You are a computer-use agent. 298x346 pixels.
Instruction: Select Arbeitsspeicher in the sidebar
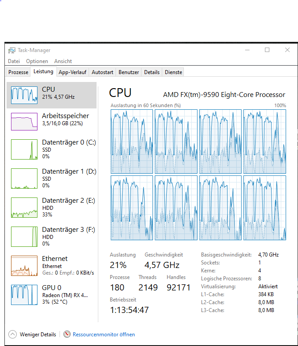[52, 121]
